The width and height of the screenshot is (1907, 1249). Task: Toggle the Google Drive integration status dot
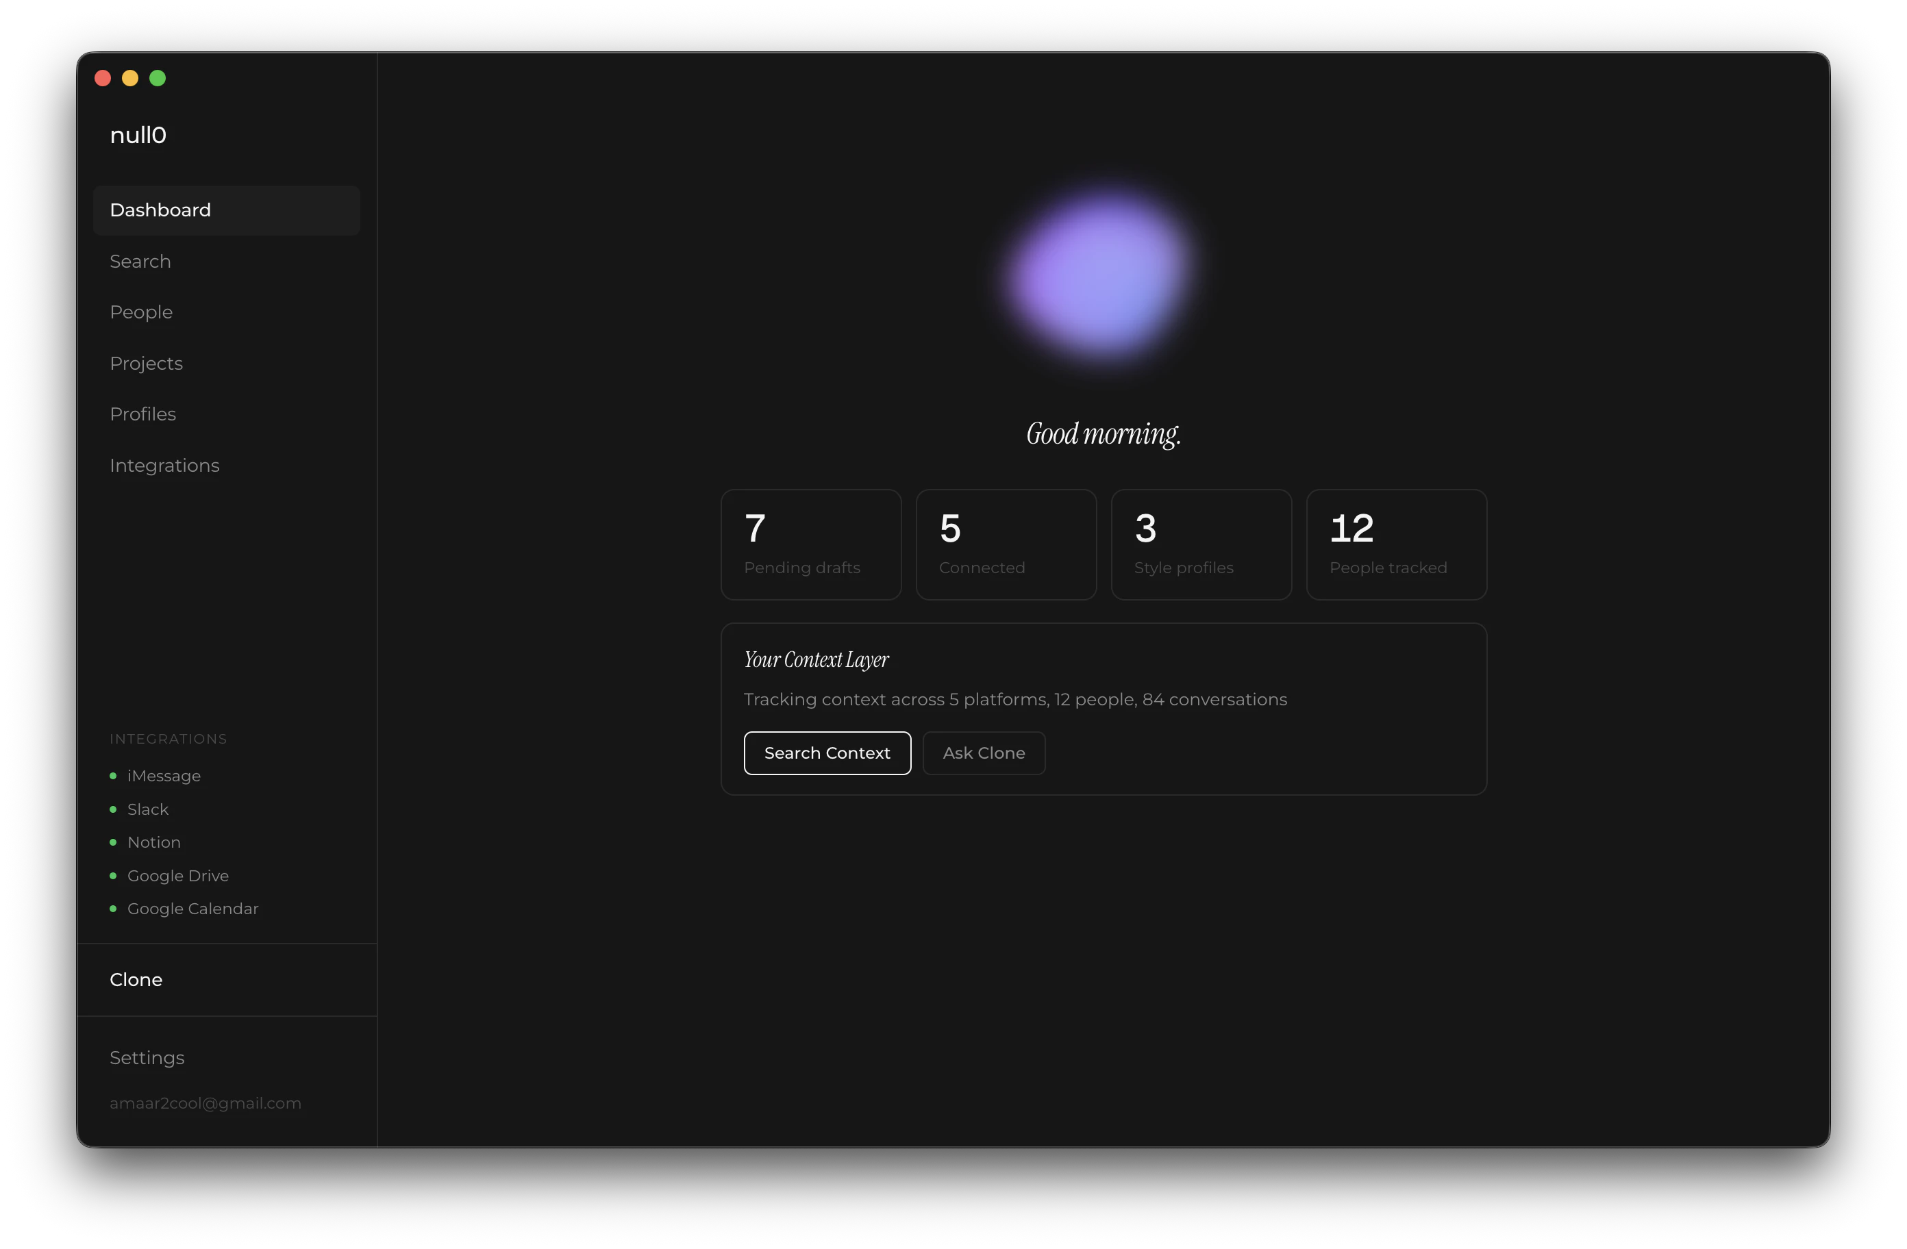pos(113,876)
